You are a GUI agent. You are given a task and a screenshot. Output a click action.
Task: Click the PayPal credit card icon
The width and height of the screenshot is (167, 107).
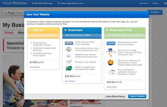pos(69,68)
